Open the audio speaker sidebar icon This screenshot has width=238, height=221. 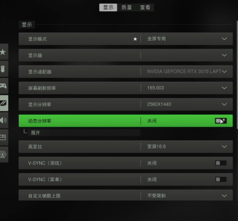click(x=4, y=120)
